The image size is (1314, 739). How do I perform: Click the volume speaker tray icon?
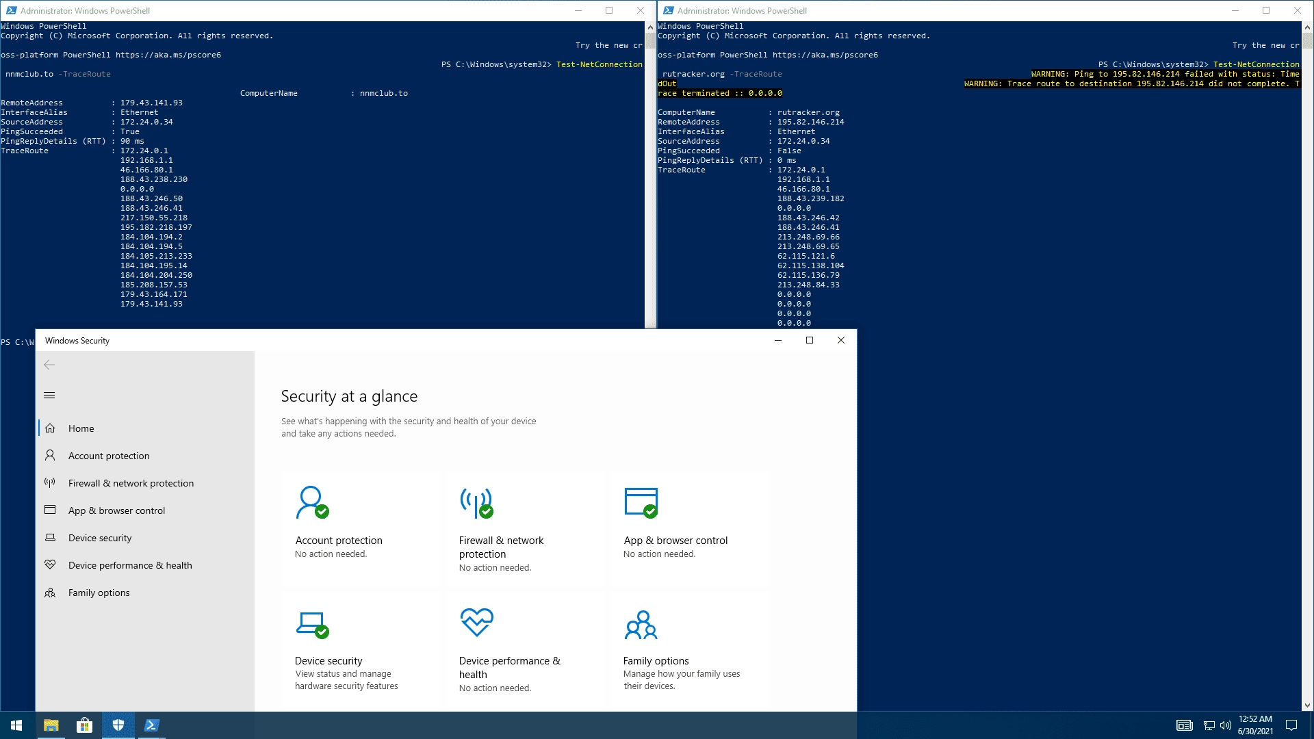[x=1226, y=725]
